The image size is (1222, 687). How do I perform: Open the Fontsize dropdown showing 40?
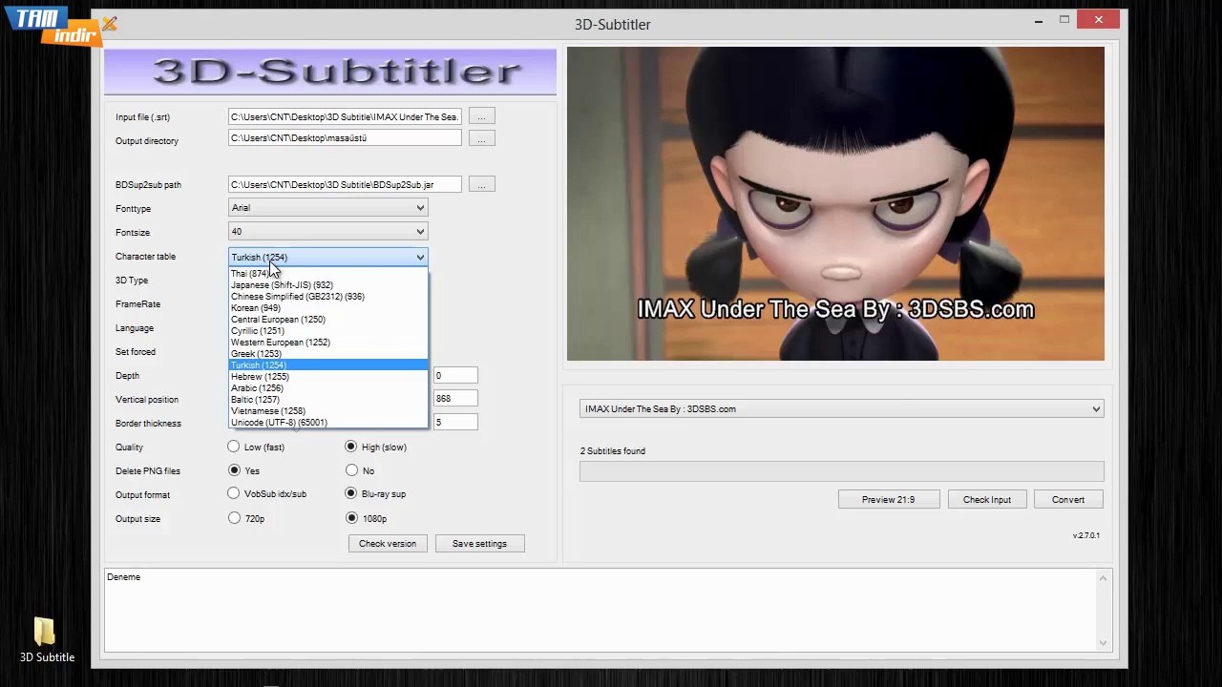(x=327, y=232)
